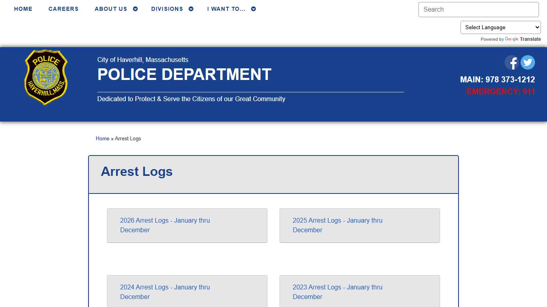The width and height of the screenshot is (547, 307).
Task: Click inside the Search field
Action: click(478, 9)
